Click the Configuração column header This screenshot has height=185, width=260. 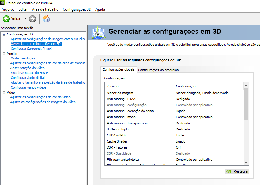click(209, 86)
